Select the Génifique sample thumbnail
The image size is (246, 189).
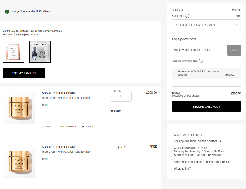coord(40,52)
